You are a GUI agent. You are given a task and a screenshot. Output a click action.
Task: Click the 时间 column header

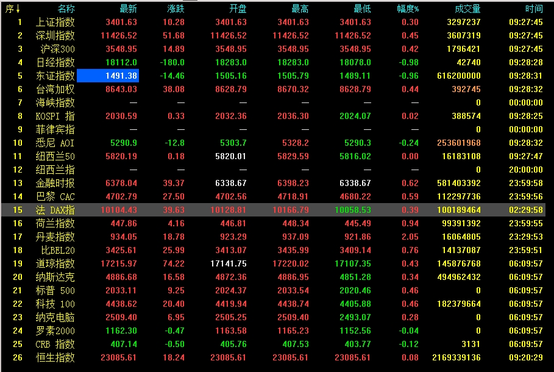click(x=533, y=9)
